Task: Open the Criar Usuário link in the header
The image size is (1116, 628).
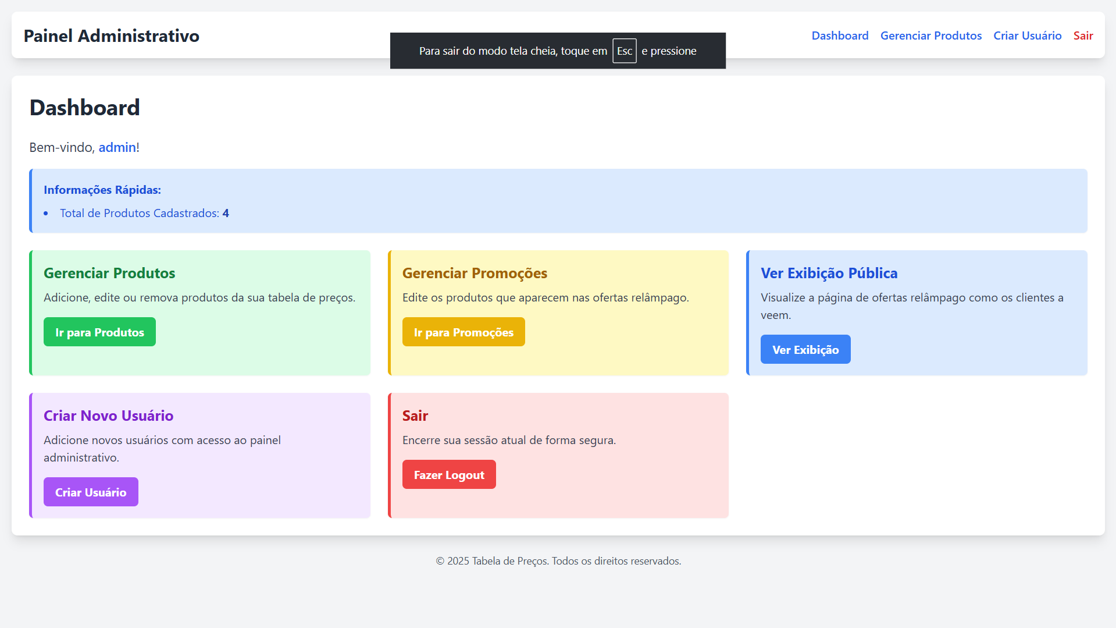Action: 1027,36
